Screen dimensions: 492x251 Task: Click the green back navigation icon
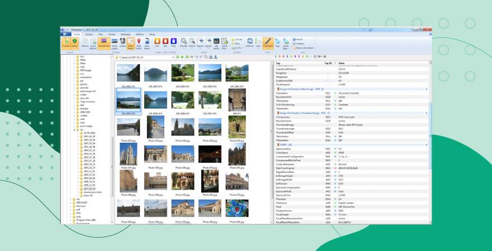coord(178,57)
